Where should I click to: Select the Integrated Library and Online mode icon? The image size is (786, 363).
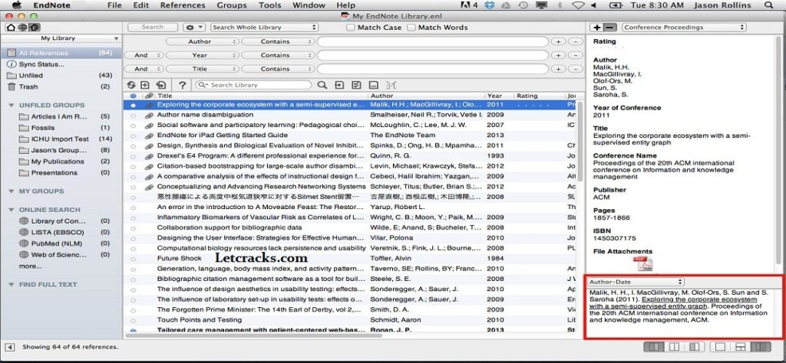(35, 27)
